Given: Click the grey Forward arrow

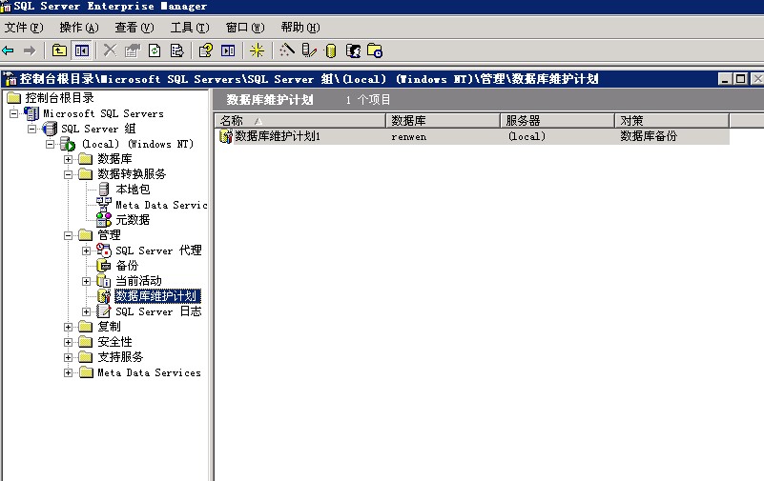Looking at the screenshot, I should 30,50.
